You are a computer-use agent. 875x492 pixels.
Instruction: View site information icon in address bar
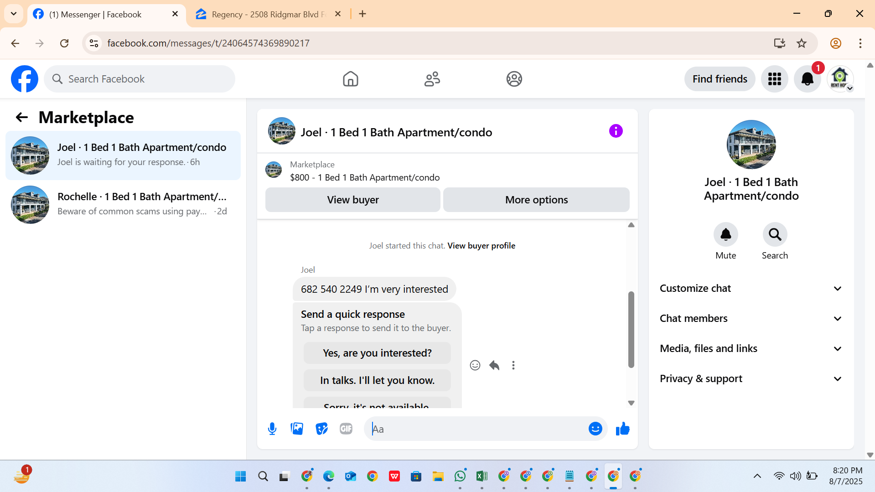tap(94, 43)
